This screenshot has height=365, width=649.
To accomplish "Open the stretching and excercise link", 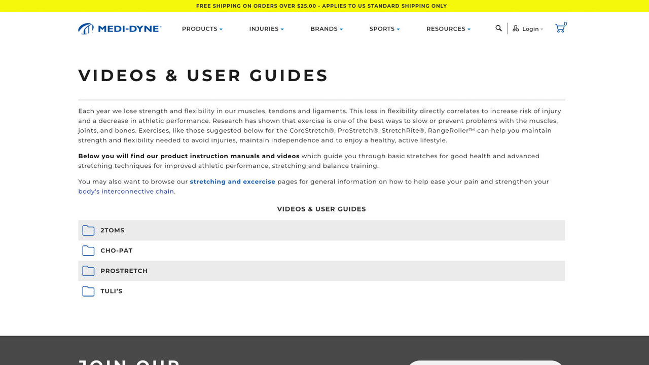I will point(232,181).
